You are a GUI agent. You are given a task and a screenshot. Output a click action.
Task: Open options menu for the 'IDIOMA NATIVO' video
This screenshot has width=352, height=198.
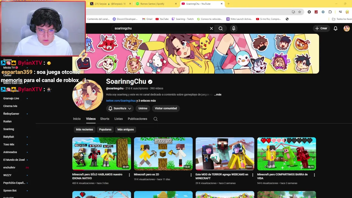[129, 175]
